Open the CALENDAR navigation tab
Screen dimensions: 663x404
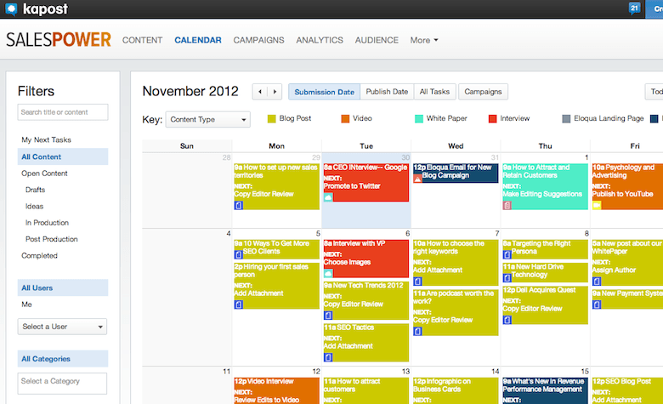tap(198, 40)
